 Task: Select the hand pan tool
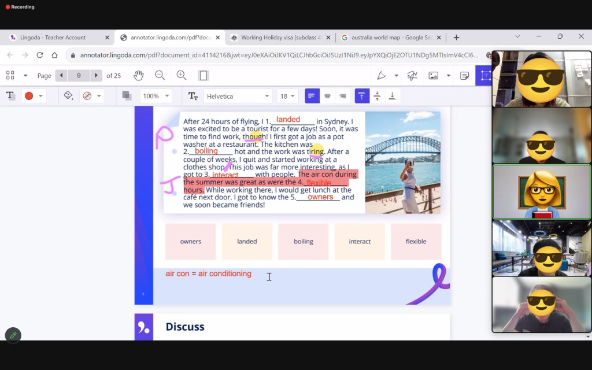coord(138,76)
